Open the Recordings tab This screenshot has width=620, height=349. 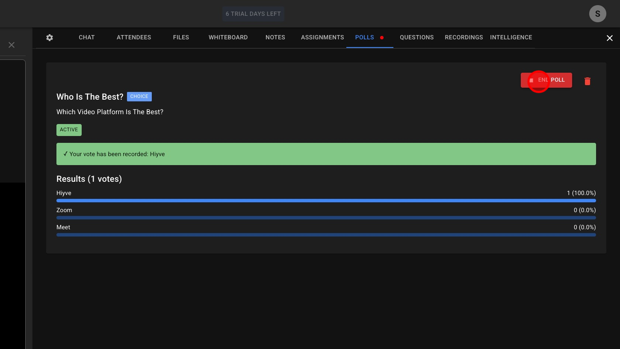[x=464, y=38]
